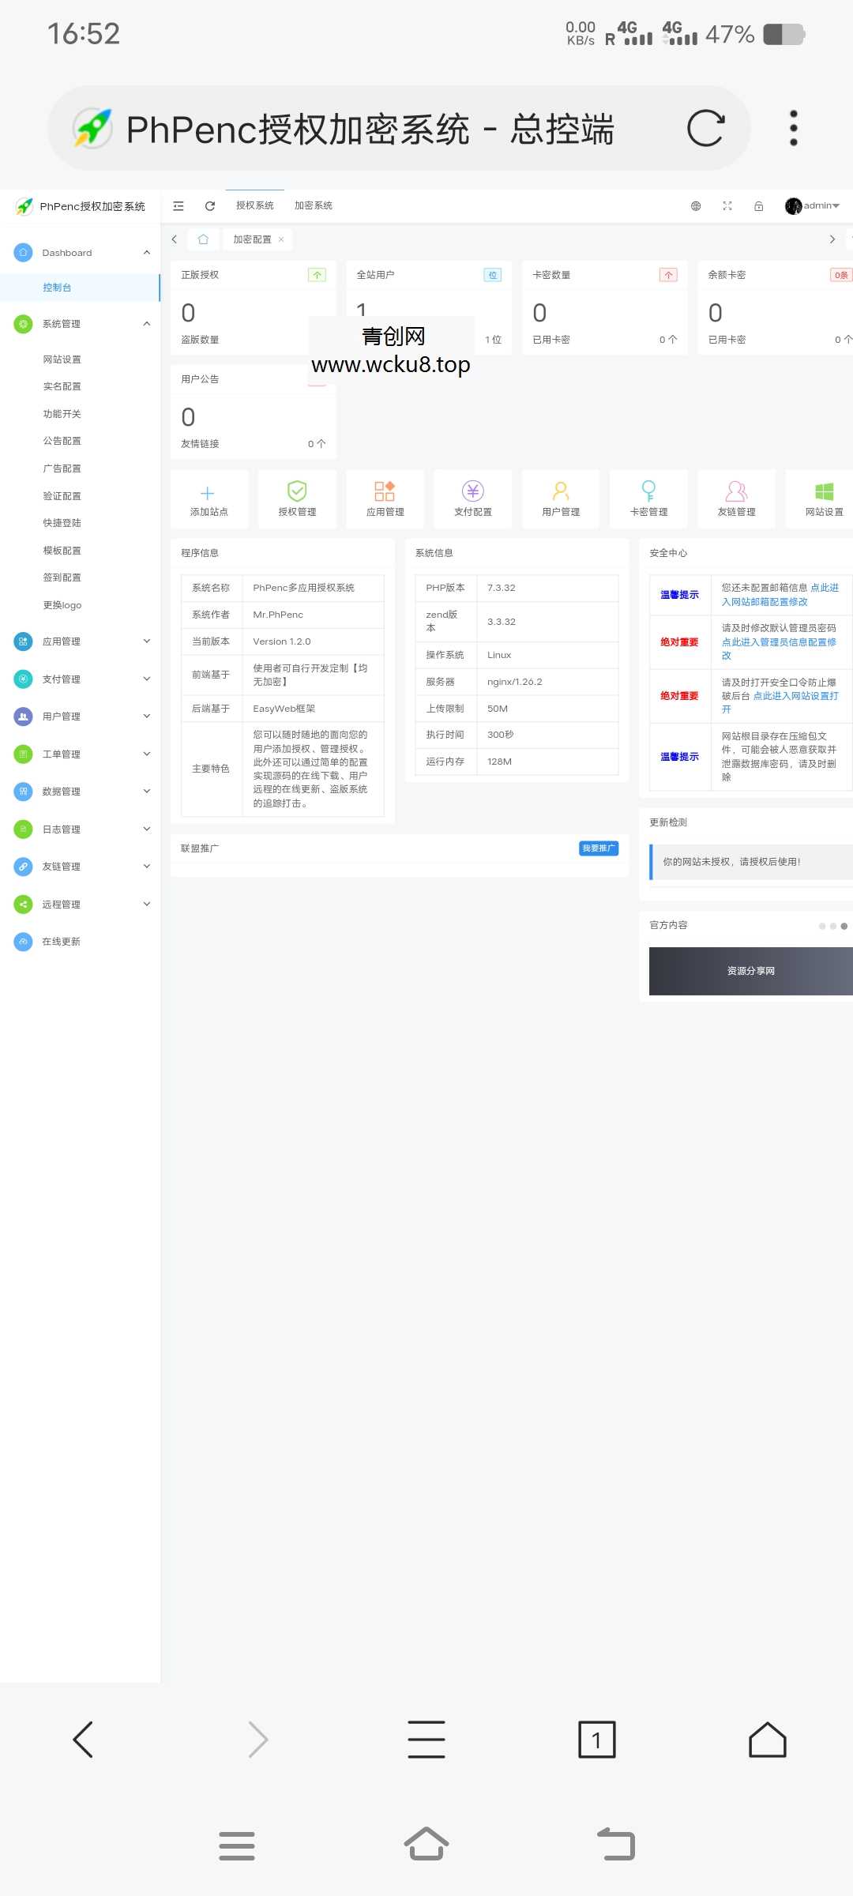This screenshot has width=853, height=1896.
Task: Close the 加密配置 tab
Action: (281, 239)
